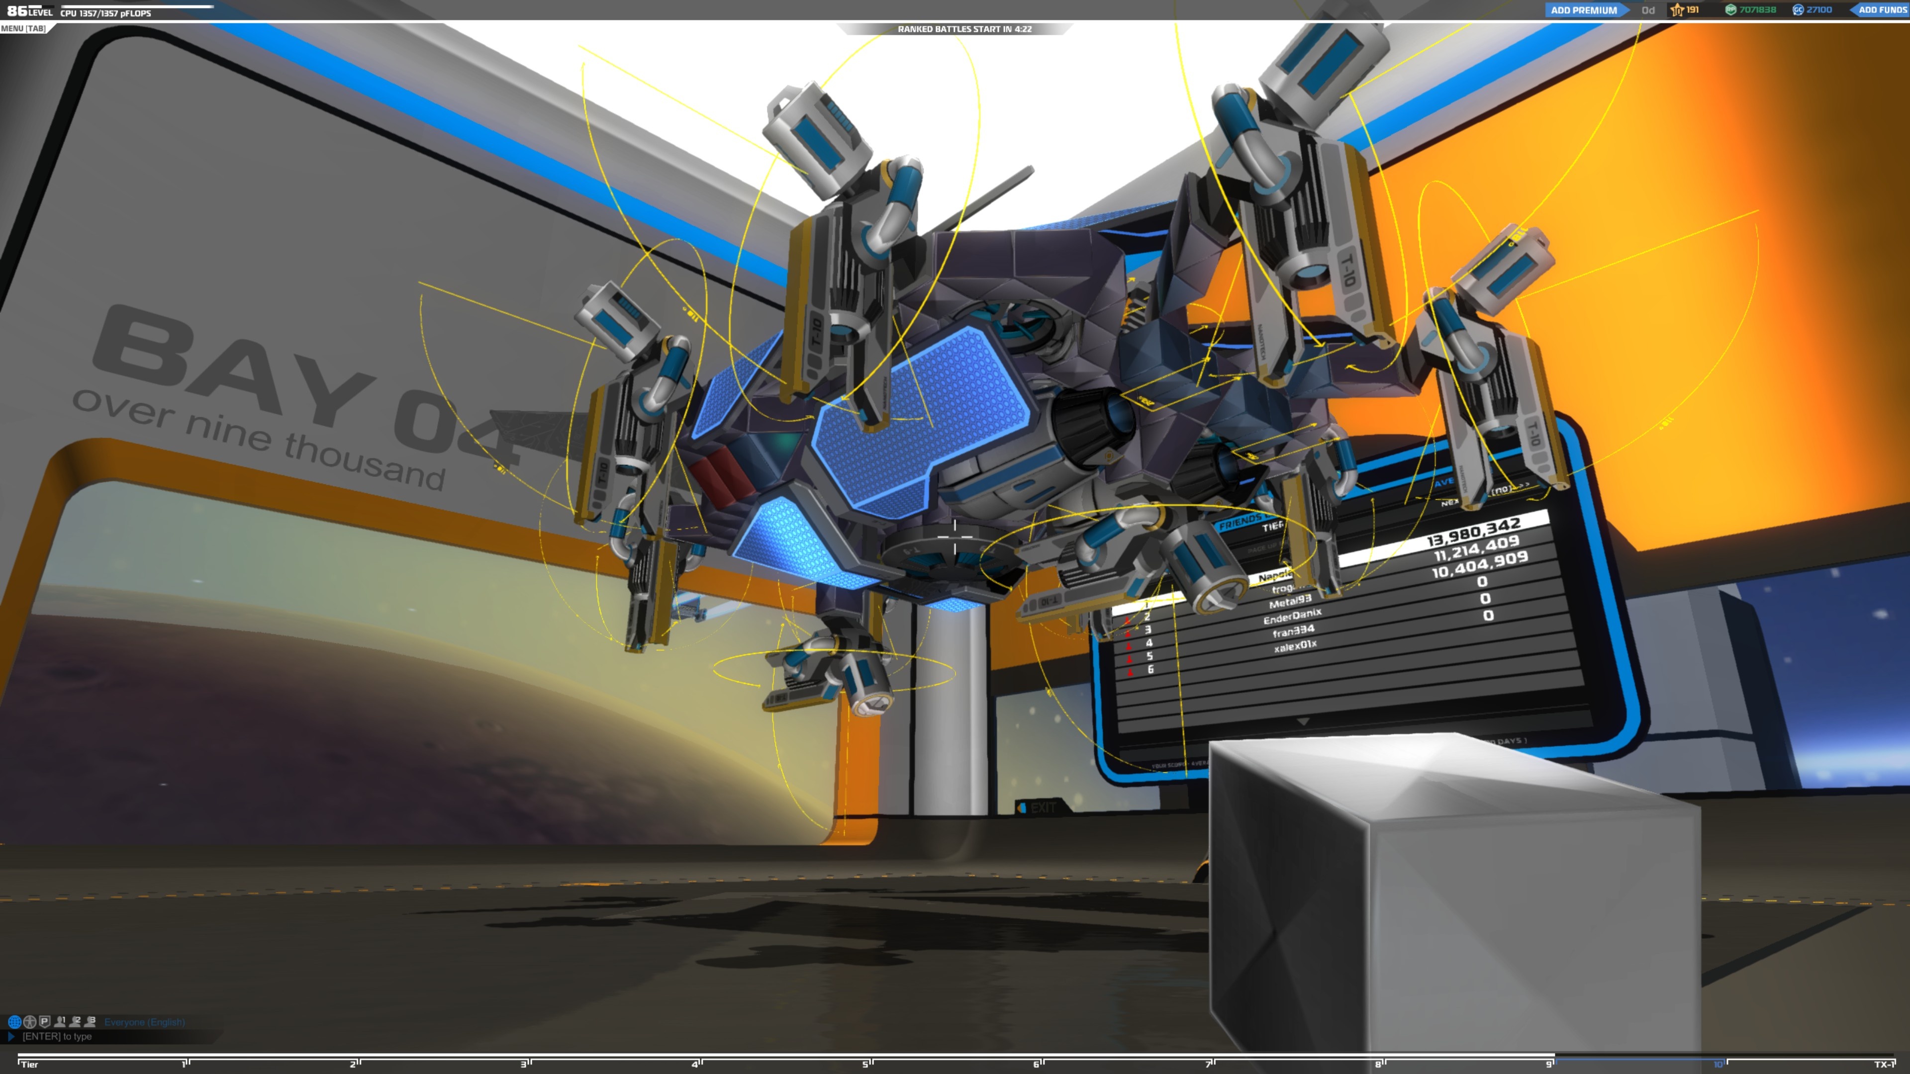Click the tier 10 marker on tier bar
Screen dimensions: 1910x1074
pyautogui.click(x=1718, y=1065)
